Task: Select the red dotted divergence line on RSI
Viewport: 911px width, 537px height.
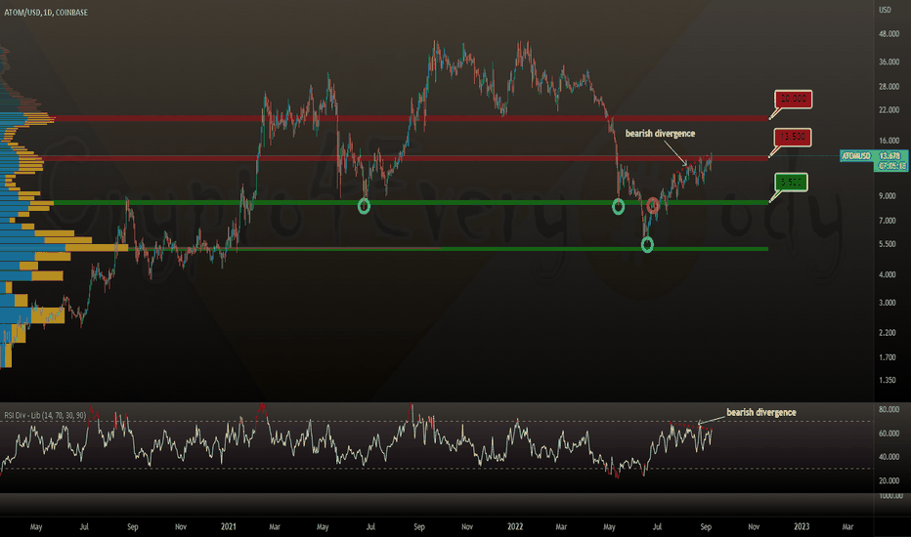Action: (x=691, y=428)
